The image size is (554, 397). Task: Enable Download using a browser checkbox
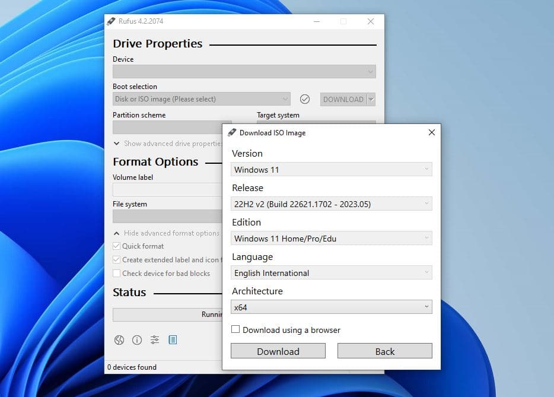click(235, 329)
